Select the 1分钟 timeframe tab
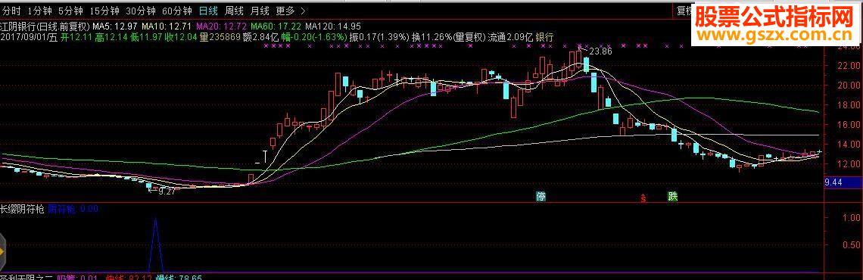This screenshot has width=863, height=280. coord(39,11)
